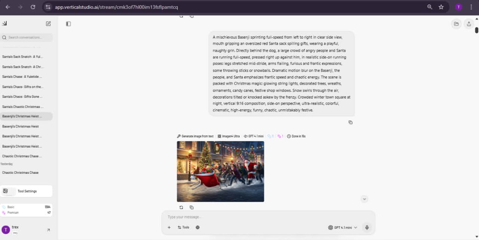The height and width of the screenshot is (240, 479).
Task: Jump to latest message with down-chevron button
Action: pyautogui.click(x=364, y=199)
